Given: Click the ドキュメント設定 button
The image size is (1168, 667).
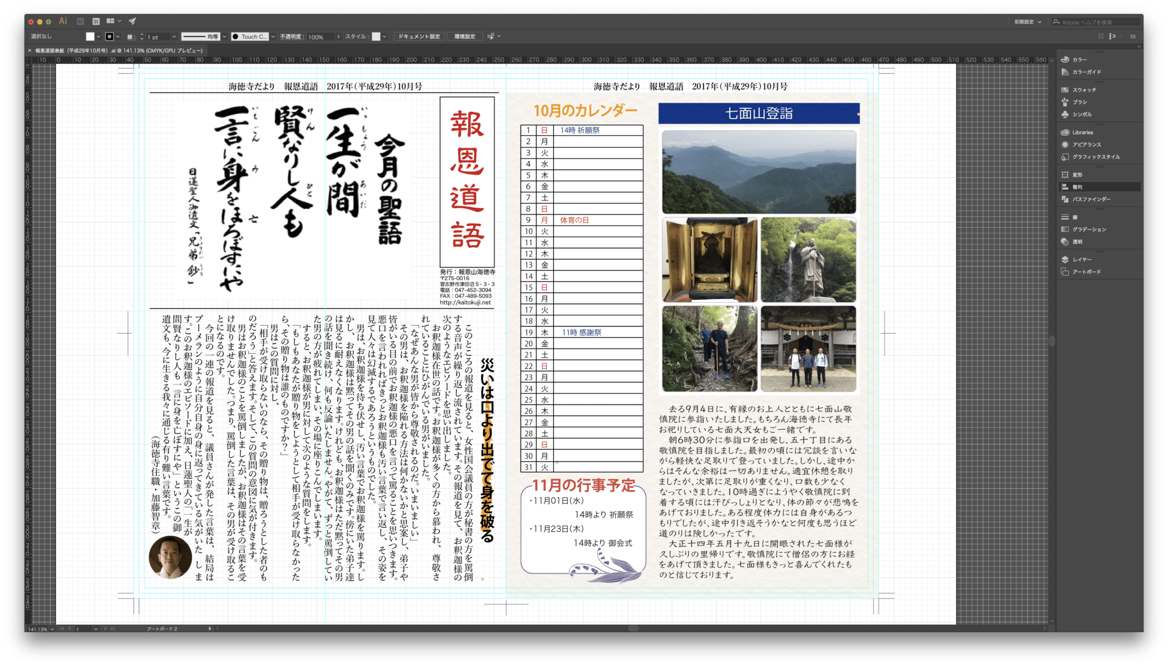Looking at the screenshot, I should click(x=419, y=37).
